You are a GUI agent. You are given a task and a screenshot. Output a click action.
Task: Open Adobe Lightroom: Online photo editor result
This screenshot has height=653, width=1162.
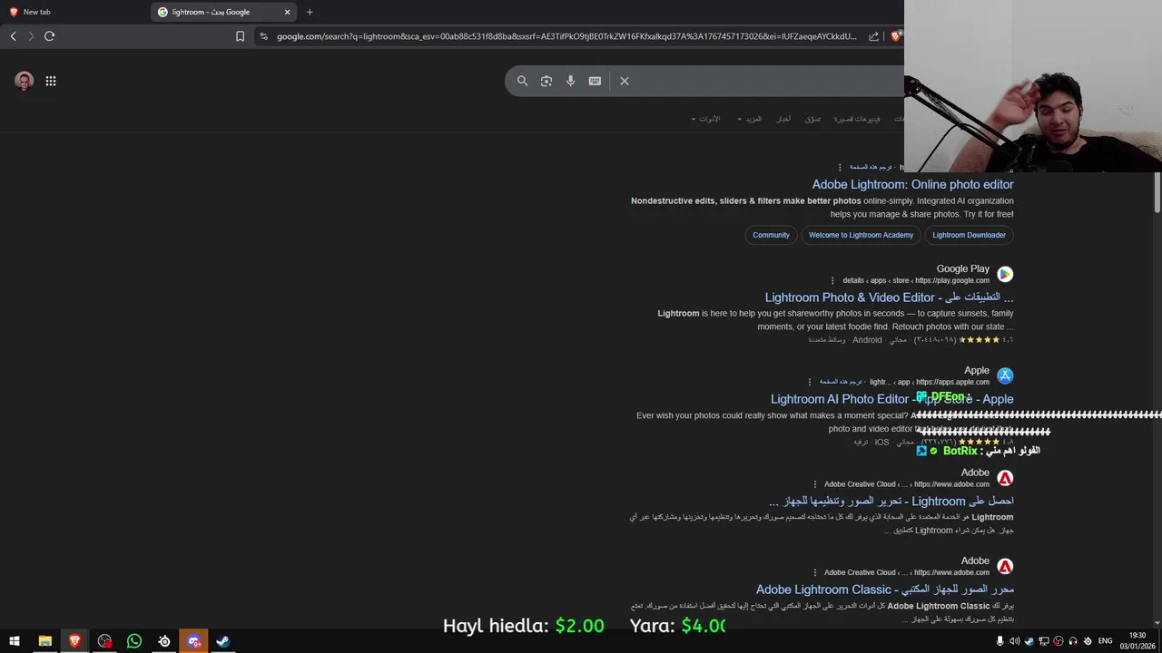(x=912, y=184)
